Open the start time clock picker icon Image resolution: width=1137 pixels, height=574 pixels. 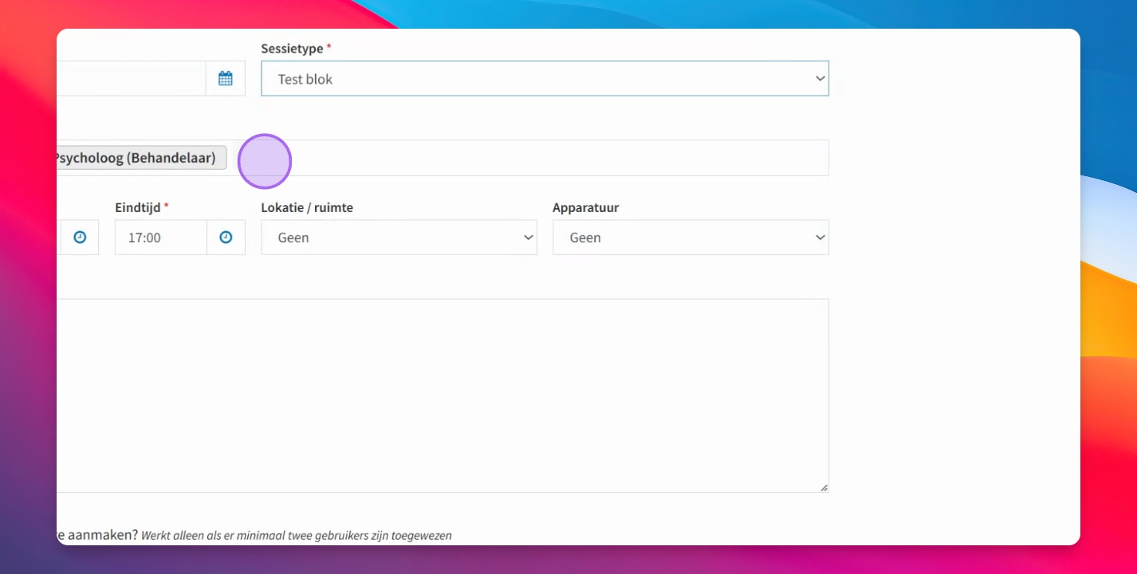80,238
